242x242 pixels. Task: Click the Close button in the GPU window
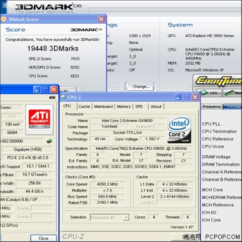(x=44, y=238)
